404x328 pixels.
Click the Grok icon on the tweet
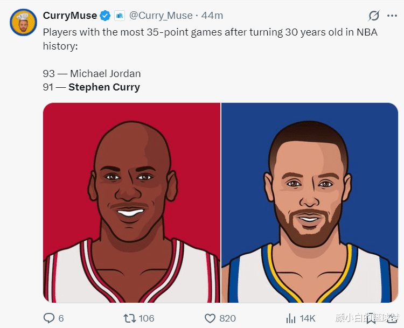[373, 16]
